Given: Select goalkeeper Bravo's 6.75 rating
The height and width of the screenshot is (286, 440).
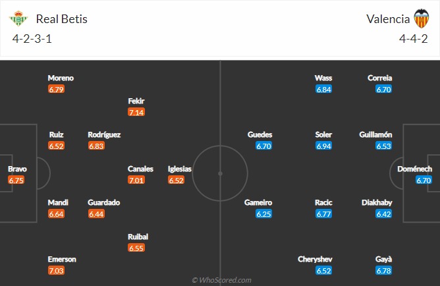Looking at the screenshot, I should 17,180.
